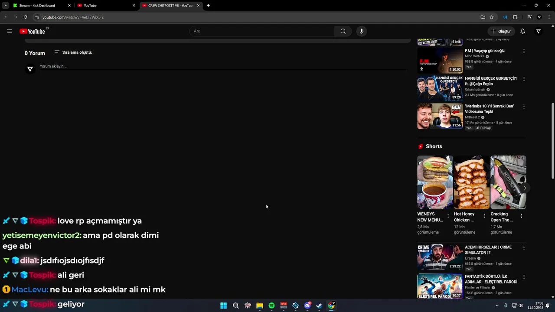
Task: Reload the page with refresh icon
Action: (x=26, y=17)
